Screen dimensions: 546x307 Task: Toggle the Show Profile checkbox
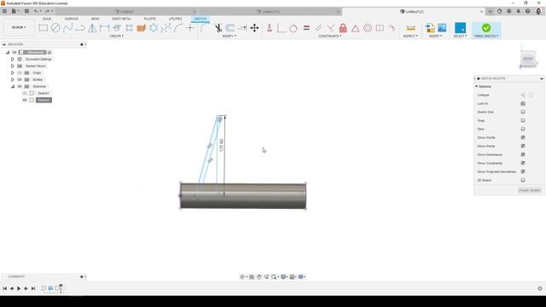[x=523, y=137]
